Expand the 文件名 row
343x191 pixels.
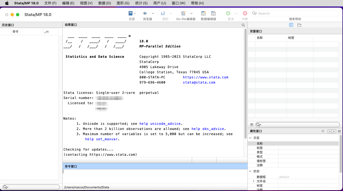point(254,181)
